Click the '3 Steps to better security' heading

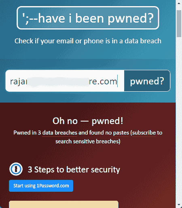pos(74,170)
